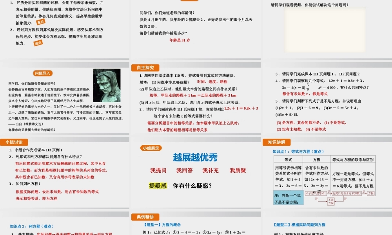This screenshot has height=235, width=392.
Task: Select the line 1. 请同学们阅读课本 110 页
Action: coord(187,76)
